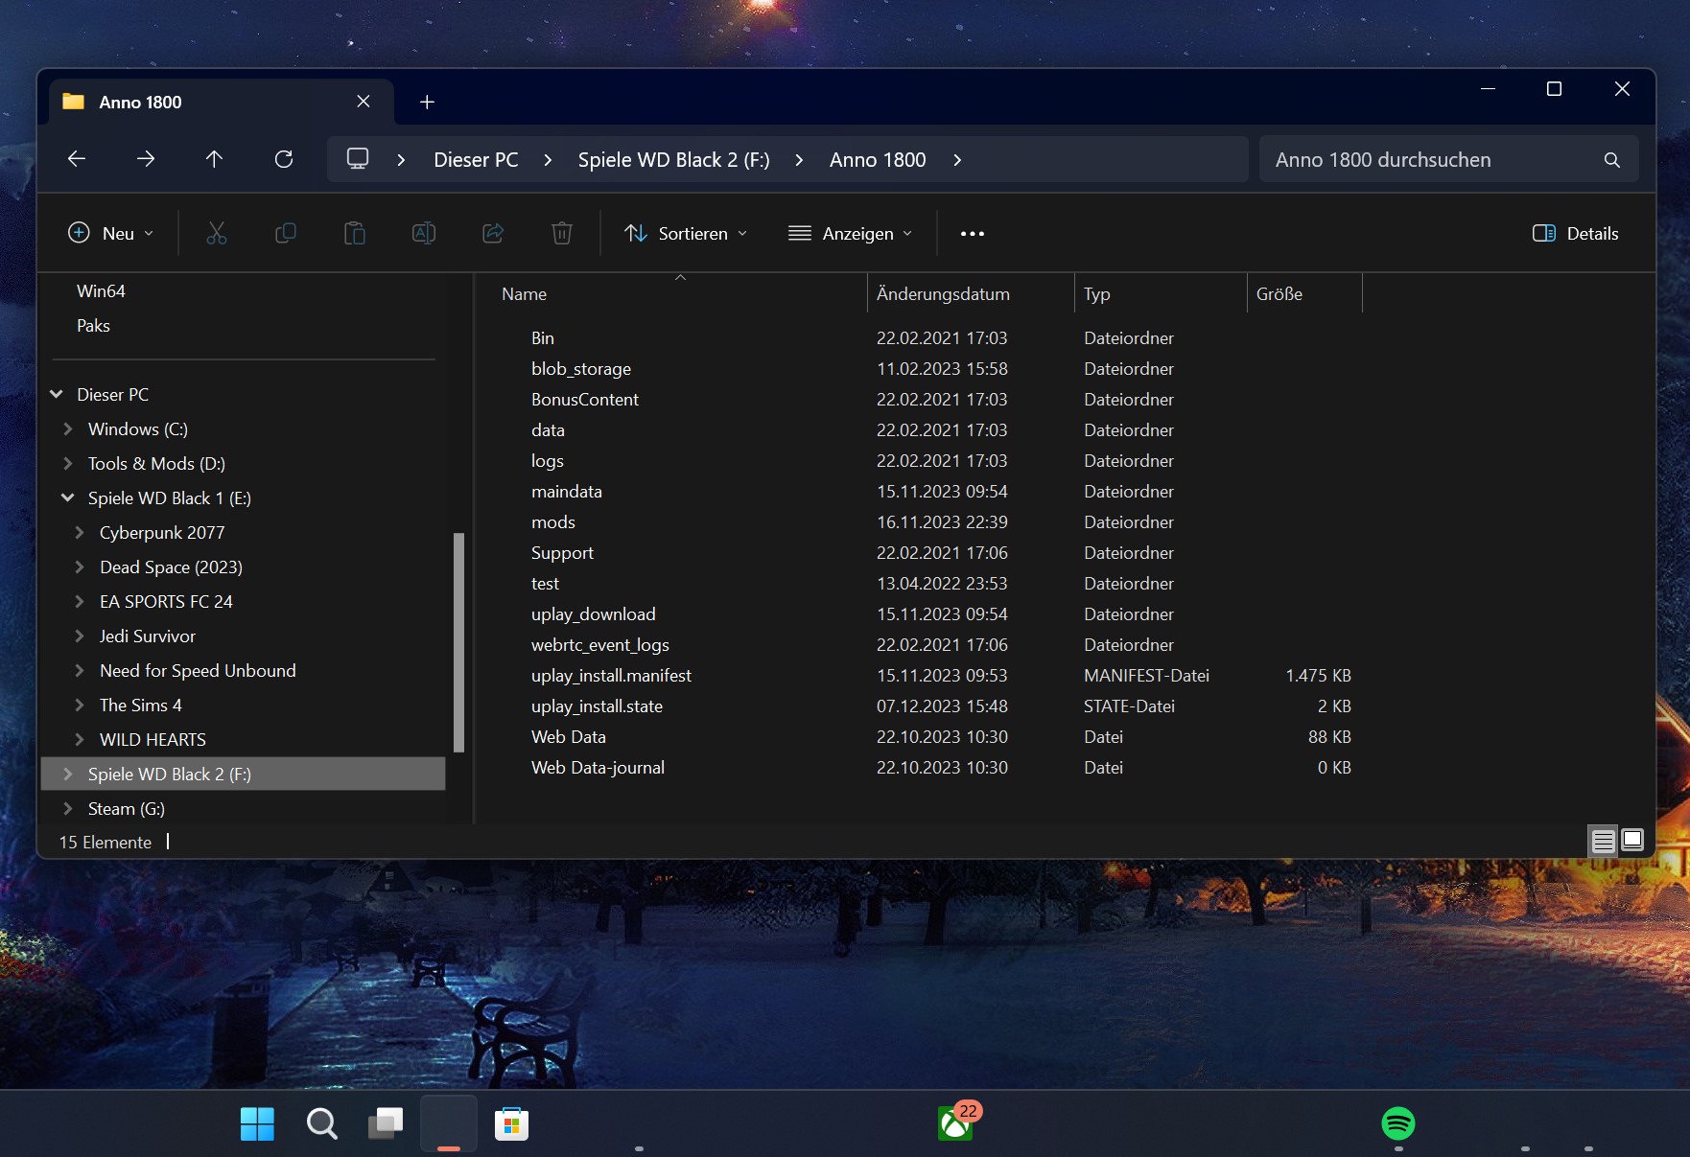Click the Copy icon in toolbar
1690x1157 pixels.
[286, 233]
